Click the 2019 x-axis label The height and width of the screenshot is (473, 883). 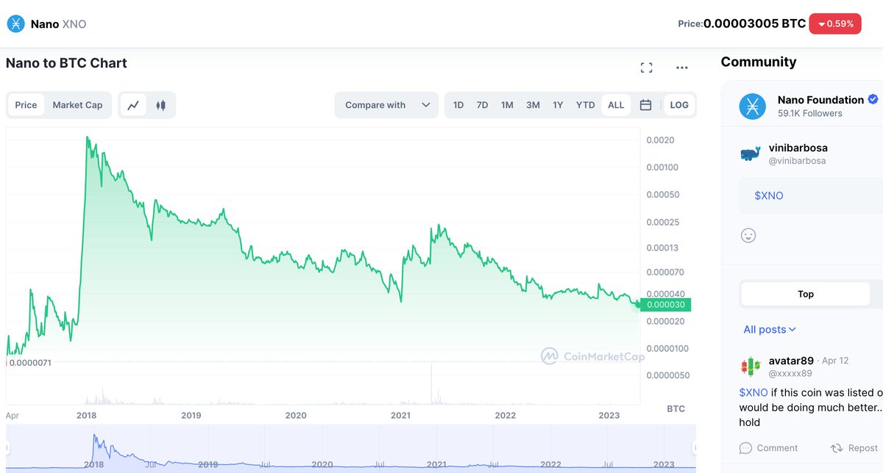point(191,415)
